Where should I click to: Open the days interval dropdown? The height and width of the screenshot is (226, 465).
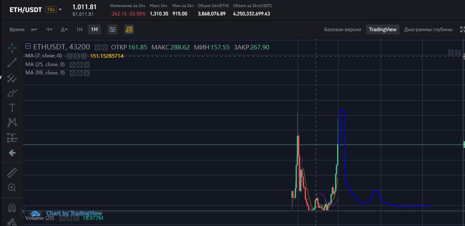tap(64, 29)
